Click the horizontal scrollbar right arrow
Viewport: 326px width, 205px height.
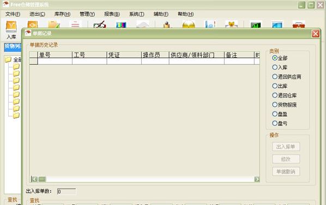[257, 179]
